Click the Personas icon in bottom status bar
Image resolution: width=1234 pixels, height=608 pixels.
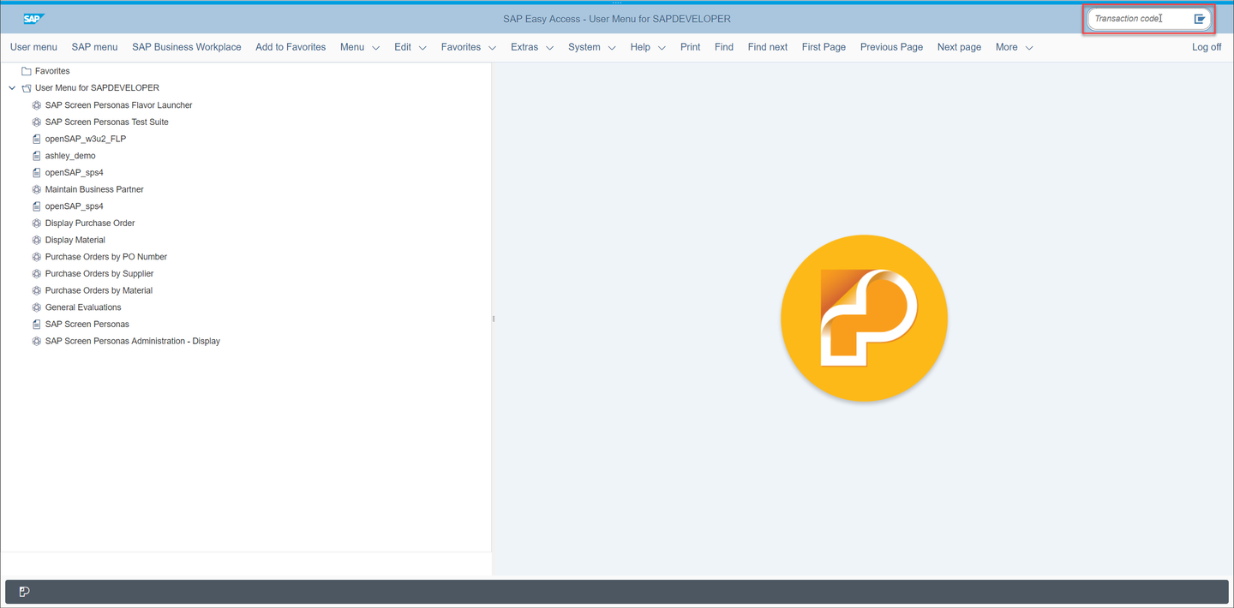(x=24, y=592)
